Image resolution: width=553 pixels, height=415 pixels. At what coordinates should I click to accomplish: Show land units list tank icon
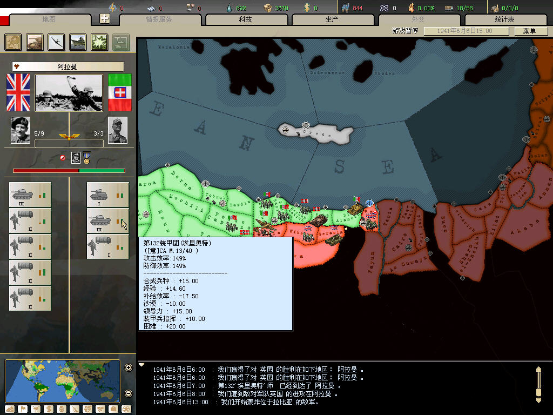coord(35,42)
